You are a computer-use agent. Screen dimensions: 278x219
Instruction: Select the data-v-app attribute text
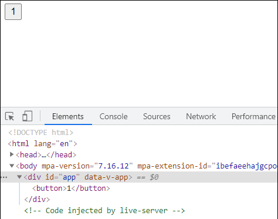click(x=106, y=177)
